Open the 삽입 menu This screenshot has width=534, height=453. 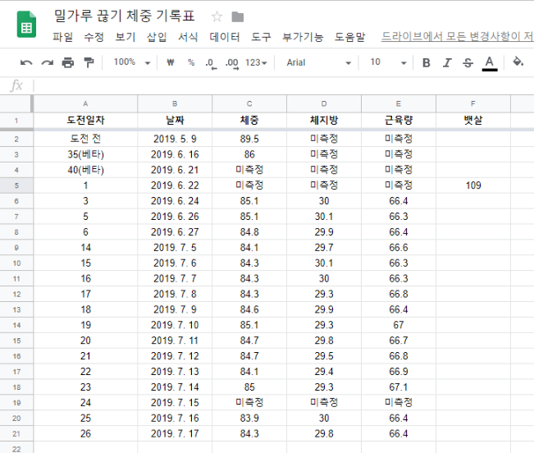point(157,37)
